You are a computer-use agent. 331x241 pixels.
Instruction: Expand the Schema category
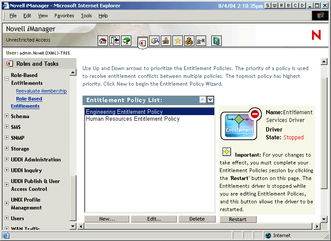click(7, 116)
